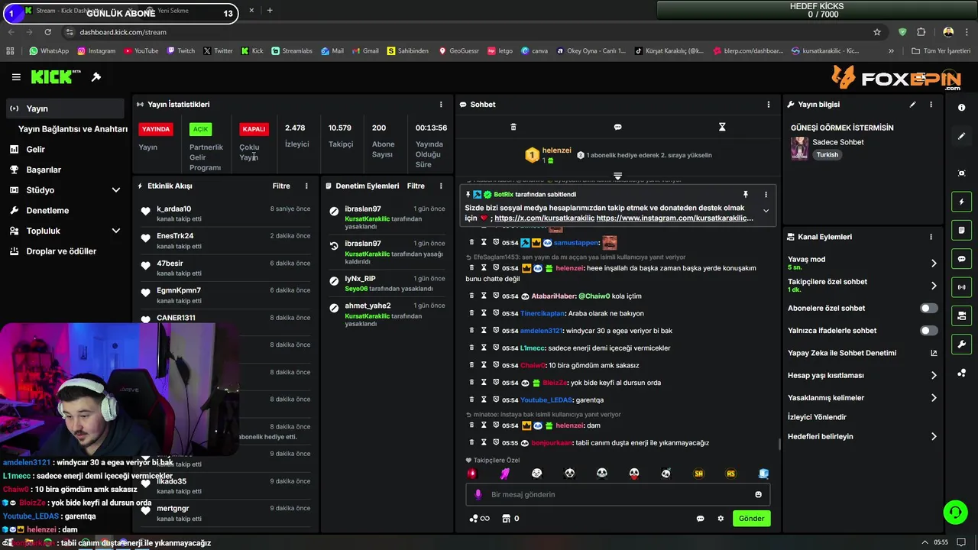The image size is (978, 550).
Task: Click the document icon in right sidebar
Action: tap(962, 230)
